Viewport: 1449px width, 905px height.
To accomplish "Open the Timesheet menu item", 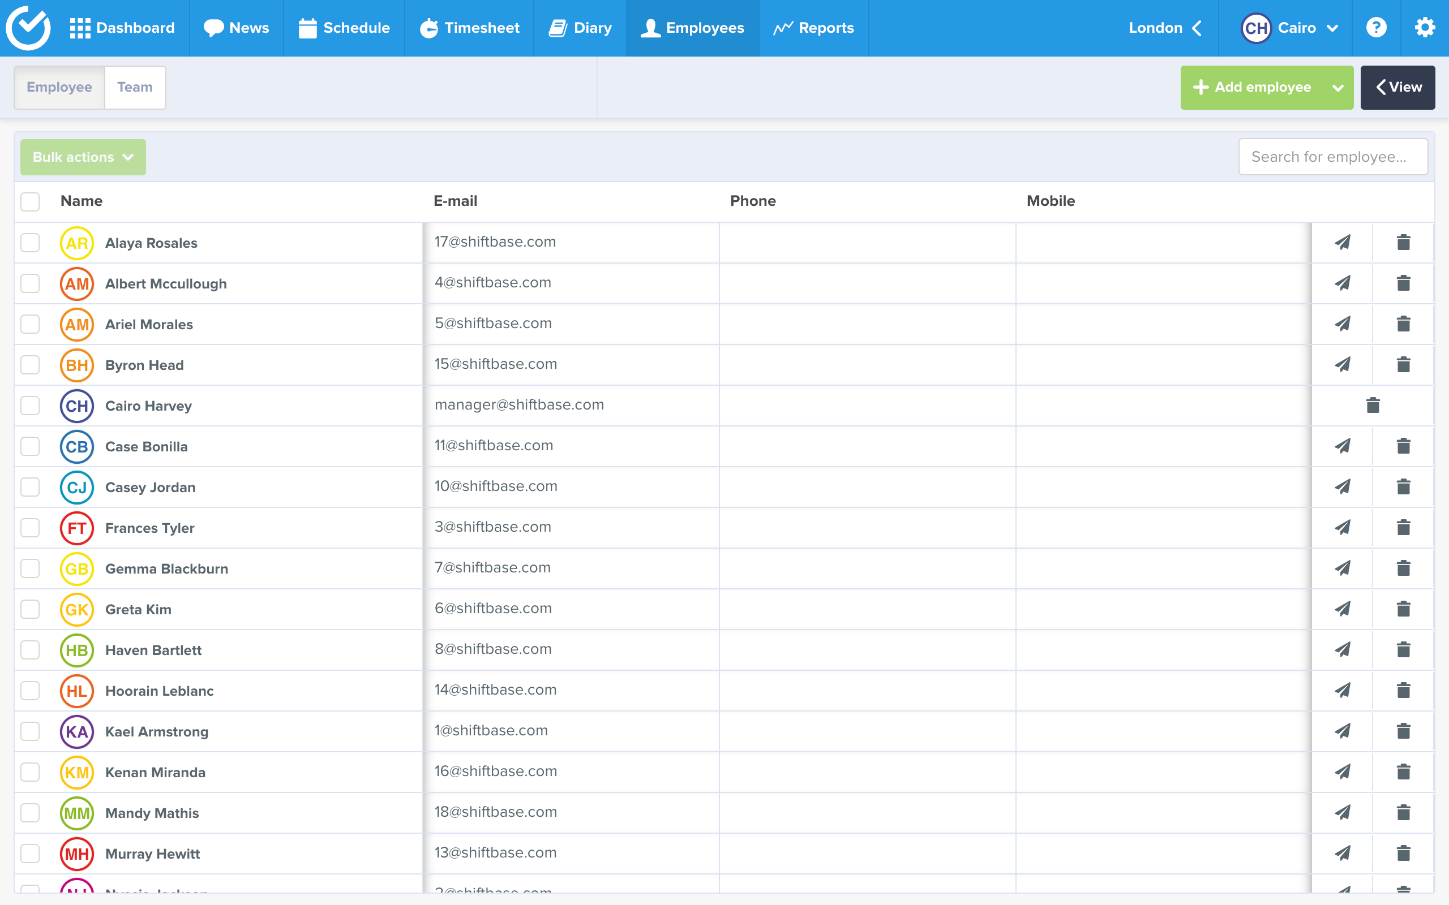I will 469,28.
